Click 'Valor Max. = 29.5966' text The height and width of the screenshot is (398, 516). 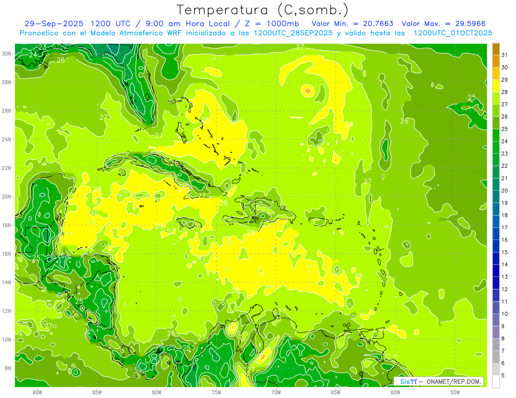pyautogui.click(x=443, y=24)
